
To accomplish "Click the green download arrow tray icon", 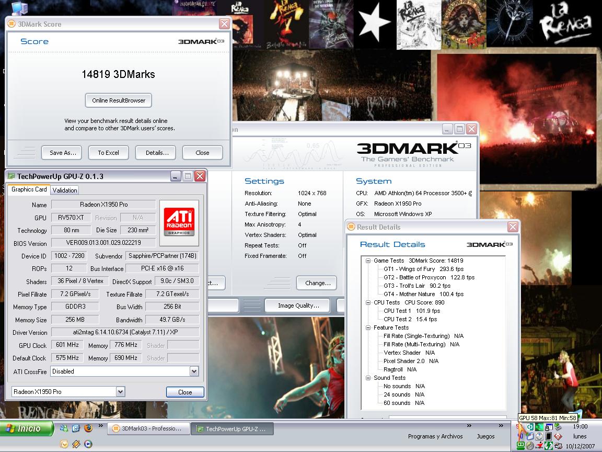I will click(x=558, y=427).
